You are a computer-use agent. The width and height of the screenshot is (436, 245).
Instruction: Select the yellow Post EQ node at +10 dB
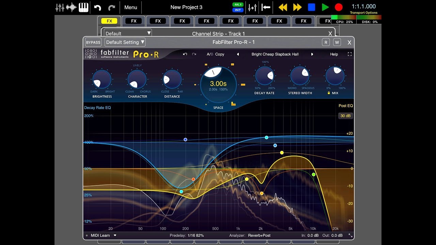point(282,153)
